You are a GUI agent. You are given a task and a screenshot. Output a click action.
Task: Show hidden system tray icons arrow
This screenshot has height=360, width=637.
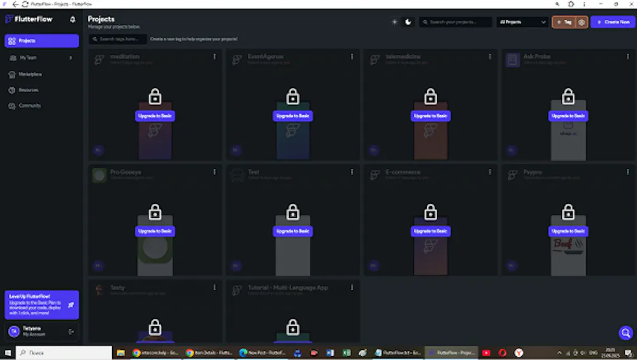click(559, 353)
